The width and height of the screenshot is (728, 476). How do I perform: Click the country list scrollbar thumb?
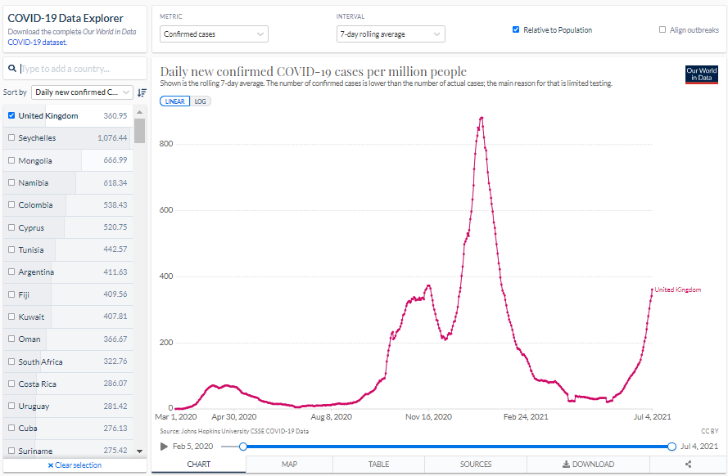(139, 131)
